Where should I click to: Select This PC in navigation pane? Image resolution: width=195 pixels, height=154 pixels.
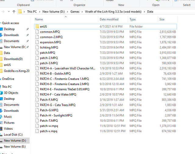pyautogui.click(x=7, y=87)
